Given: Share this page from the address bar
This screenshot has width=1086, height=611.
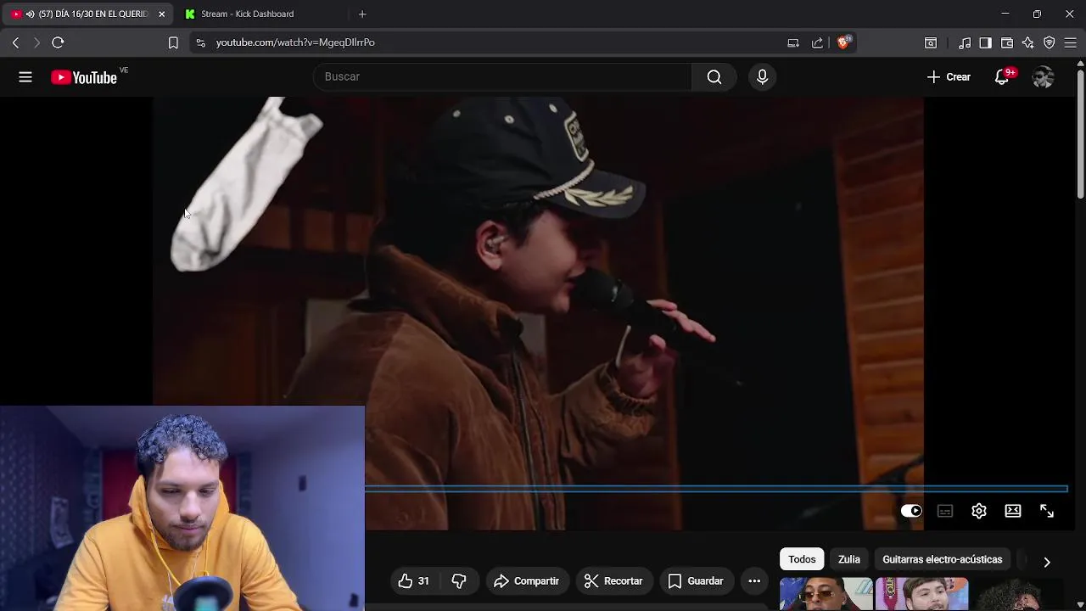Looking at the screenshot, I should pos(817,42).
